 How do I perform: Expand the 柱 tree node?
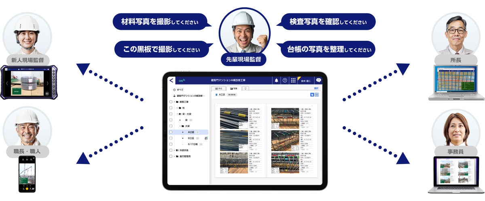click(x=177, y=108)
